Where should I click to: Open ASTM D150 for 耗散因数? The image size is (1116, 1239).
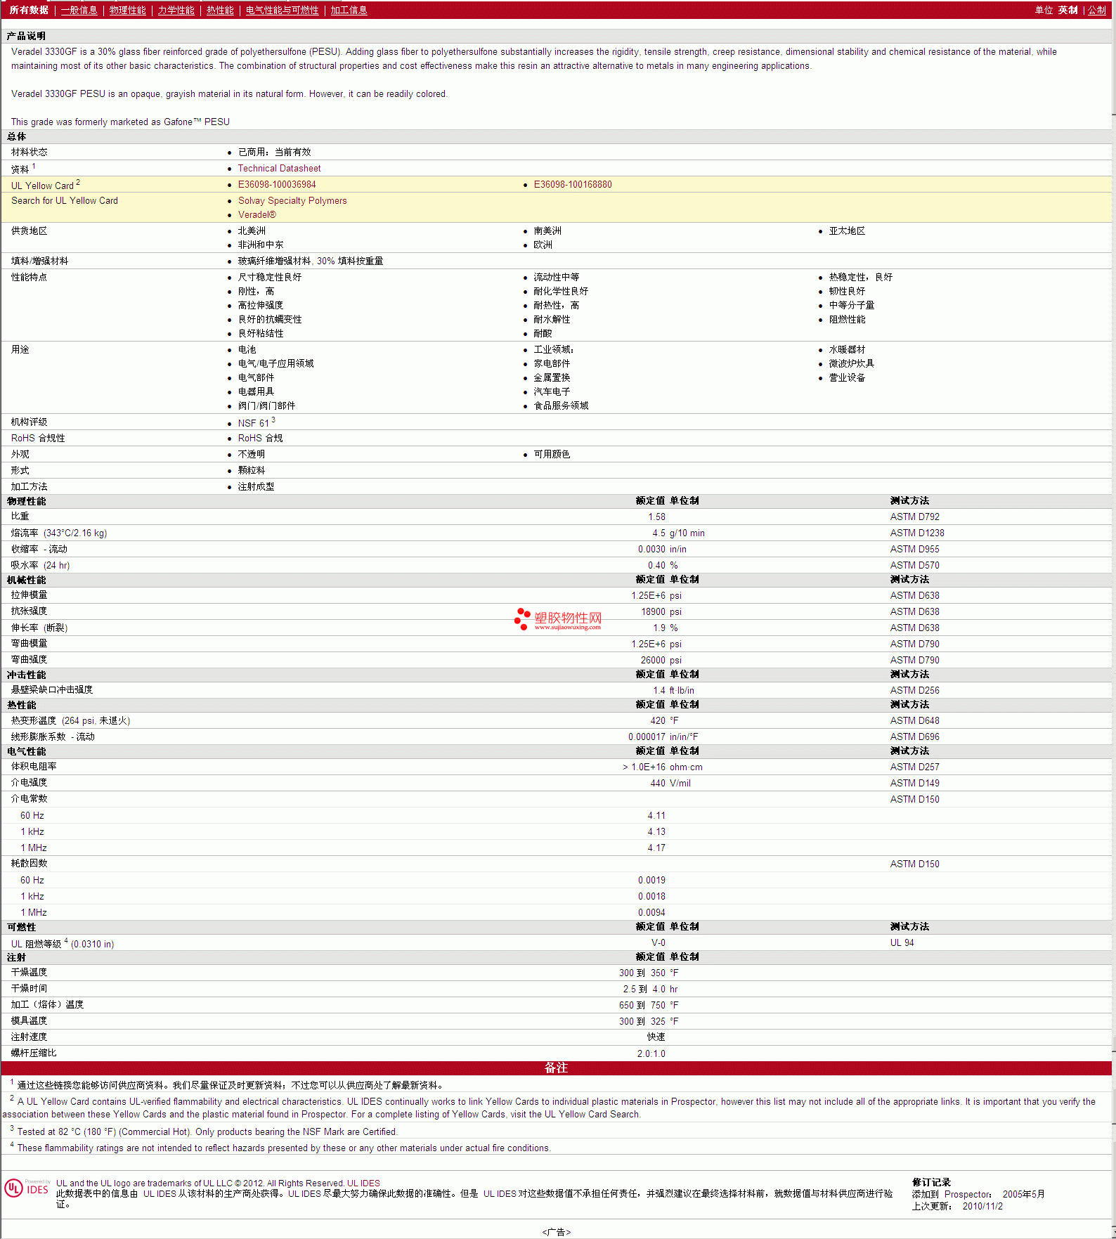(914, 864)
